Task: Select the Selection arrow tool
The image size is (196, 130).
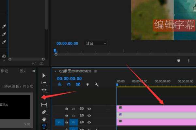Action: 44,75
